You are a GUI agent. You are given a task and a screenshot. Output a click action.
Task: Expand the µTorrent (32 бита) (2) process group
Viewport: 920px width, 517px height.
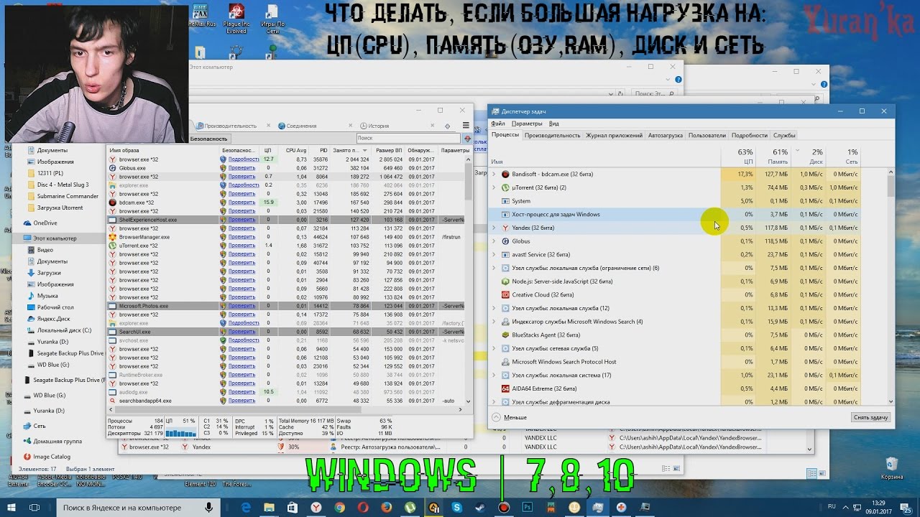(493, 187)
